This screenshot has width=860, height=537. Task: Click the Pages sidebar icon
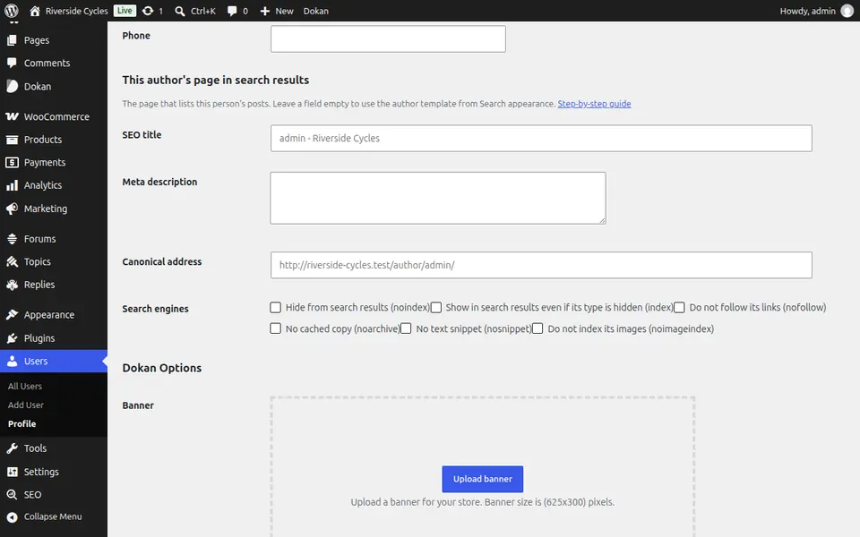(x=12, y=40)
